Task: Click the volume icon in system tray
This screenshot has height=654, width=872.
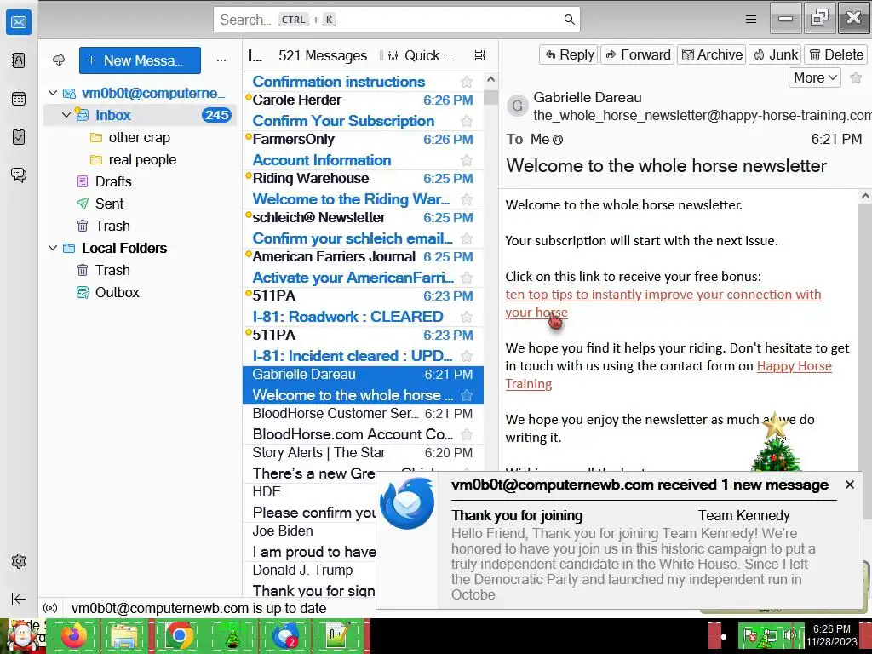Action: [x=789, y=635]
